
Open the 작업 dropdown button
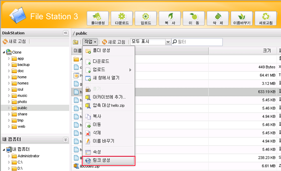(x=90, y=42)
